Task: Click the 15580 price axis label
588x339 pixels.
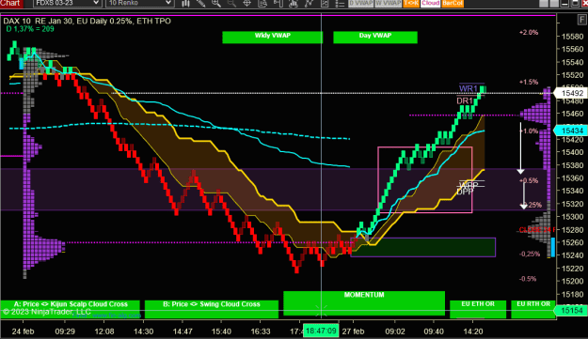Action: click(x=572, y=37)
